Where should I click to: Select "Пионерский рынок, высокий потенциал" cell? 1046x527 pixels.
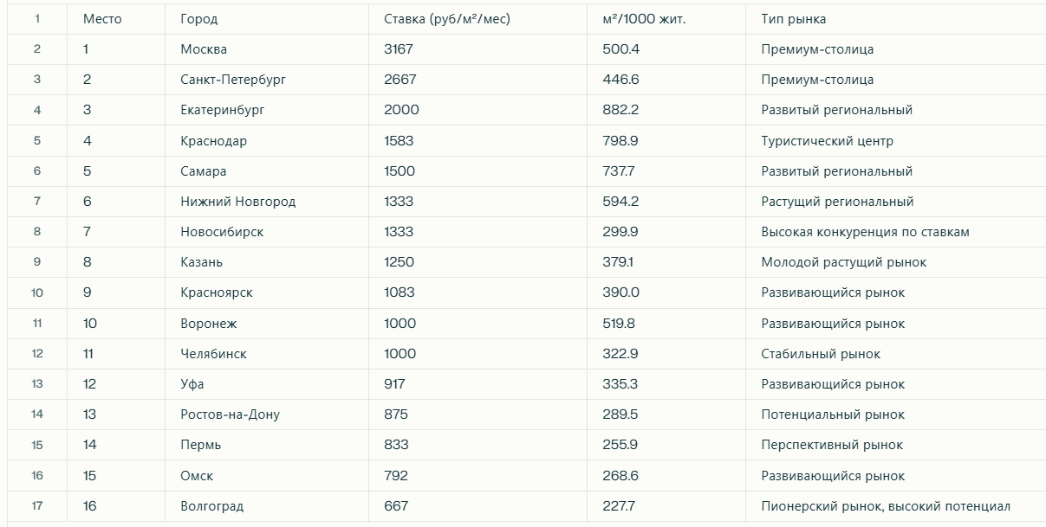[x=885, y=506]
